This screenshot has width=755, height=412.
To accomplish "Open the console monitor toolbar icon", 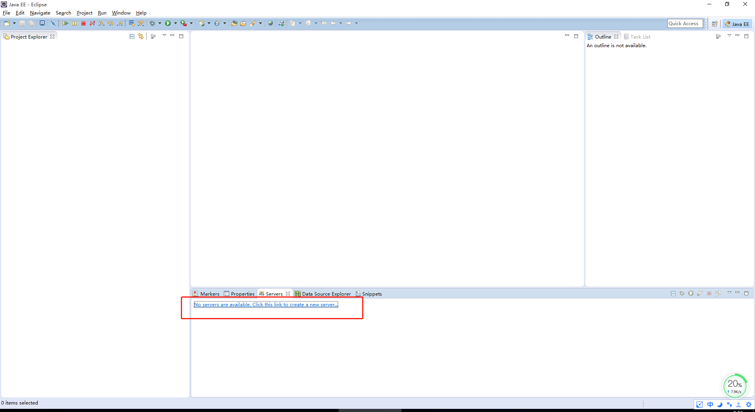I will coord(42,23).
